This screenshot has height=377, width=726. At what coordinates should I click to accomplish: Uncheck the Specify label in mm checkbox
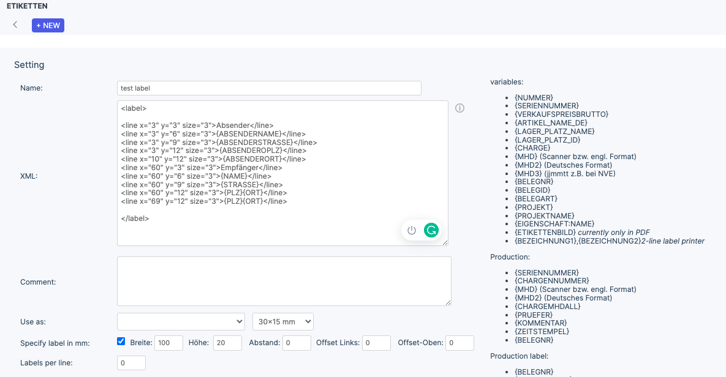coord(121,342)
